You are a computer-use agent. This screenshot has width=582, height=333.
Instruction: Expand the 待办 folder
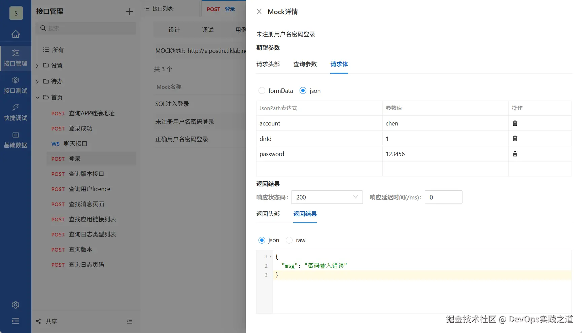(37, 81)
